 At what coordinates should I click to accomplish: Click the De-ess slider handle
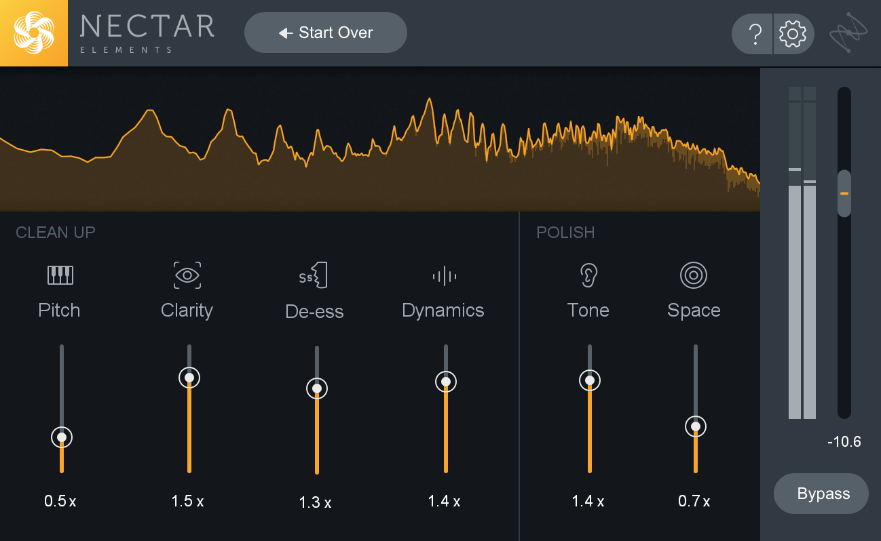coord(317,388)
